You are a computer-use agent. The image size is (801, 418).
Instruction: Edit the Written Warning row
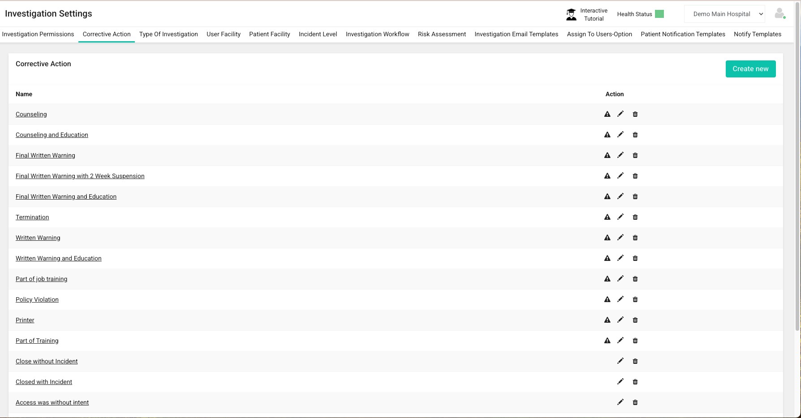click(620, 238)
